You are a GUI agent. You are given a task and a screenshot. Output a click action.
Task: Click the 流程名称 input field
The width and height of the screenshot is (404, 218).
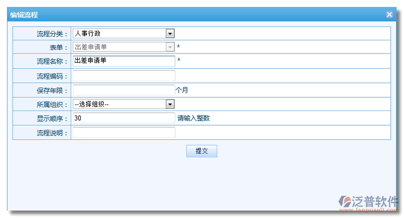click(x=124, y=61)
